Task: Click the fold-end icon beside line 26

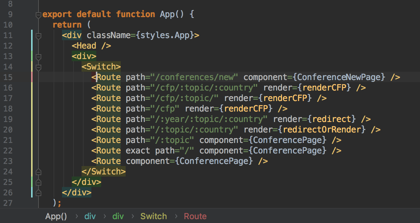Action: click(x=38, y=193)
